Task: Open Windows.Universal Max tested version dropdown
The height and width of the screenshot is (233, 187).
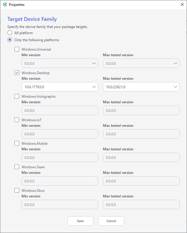Action: [x=141, y=63]
